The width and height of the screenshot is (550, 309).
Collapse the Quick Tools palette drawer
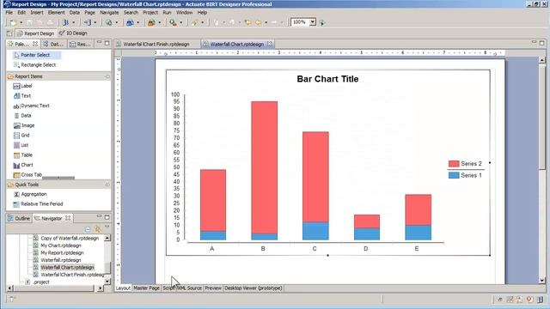point(107,185)
